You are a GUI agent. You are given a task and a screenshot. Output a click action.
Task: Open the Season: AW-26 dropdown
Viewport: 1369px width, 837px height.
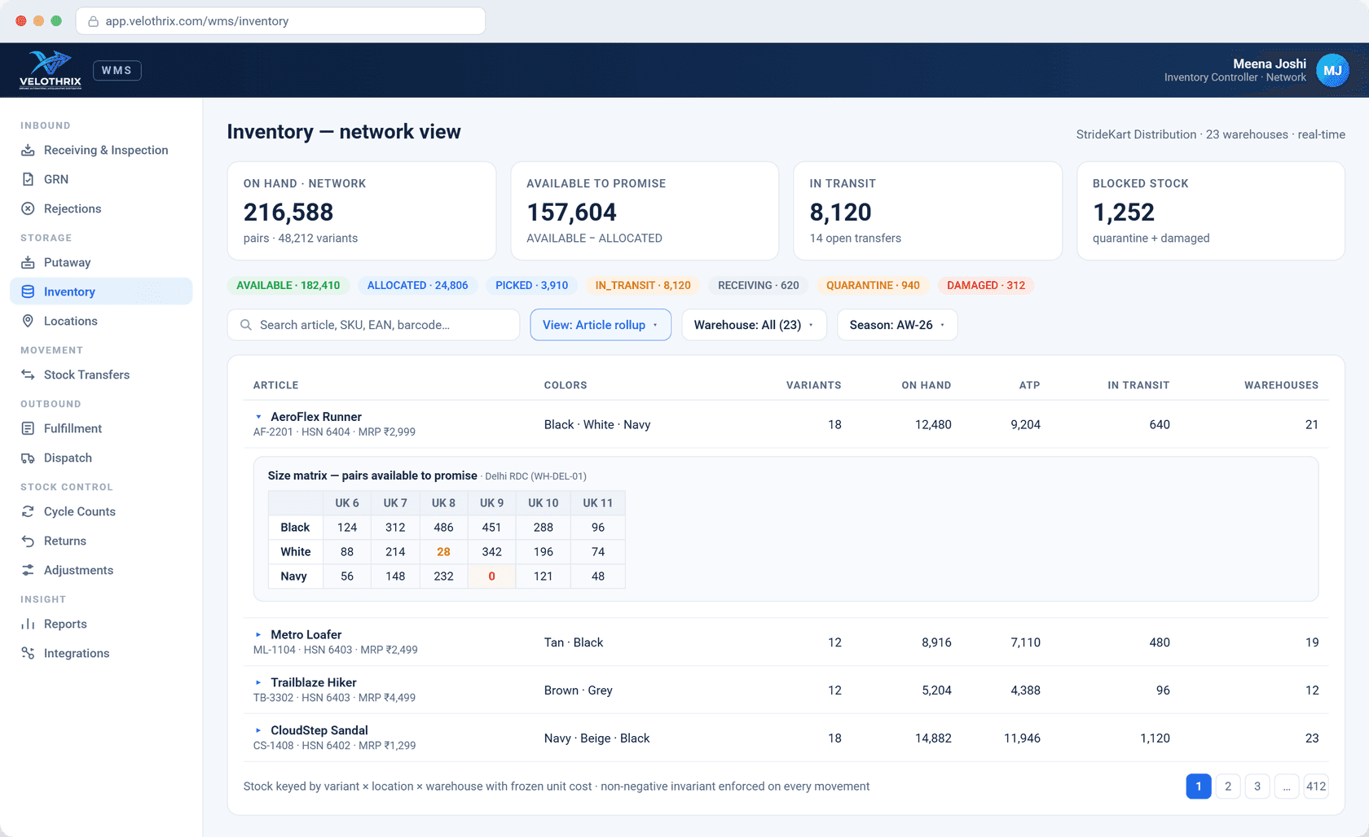click(x=897, y=325)
